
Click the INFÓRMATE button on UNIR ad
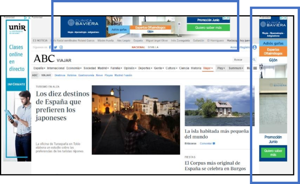(x=16, y=84)
